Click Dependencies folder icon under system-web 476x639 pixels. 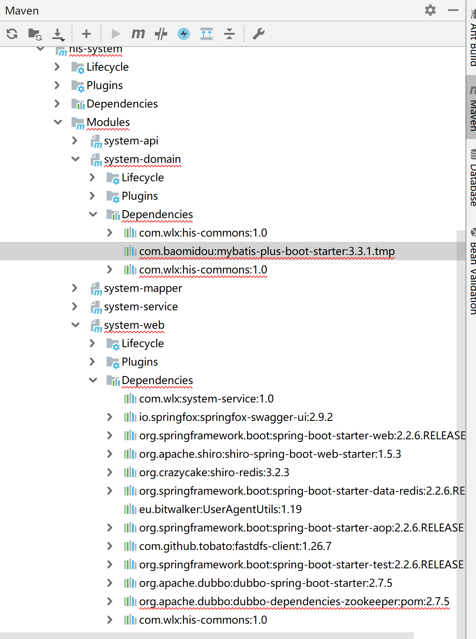[x=113, y=381]
